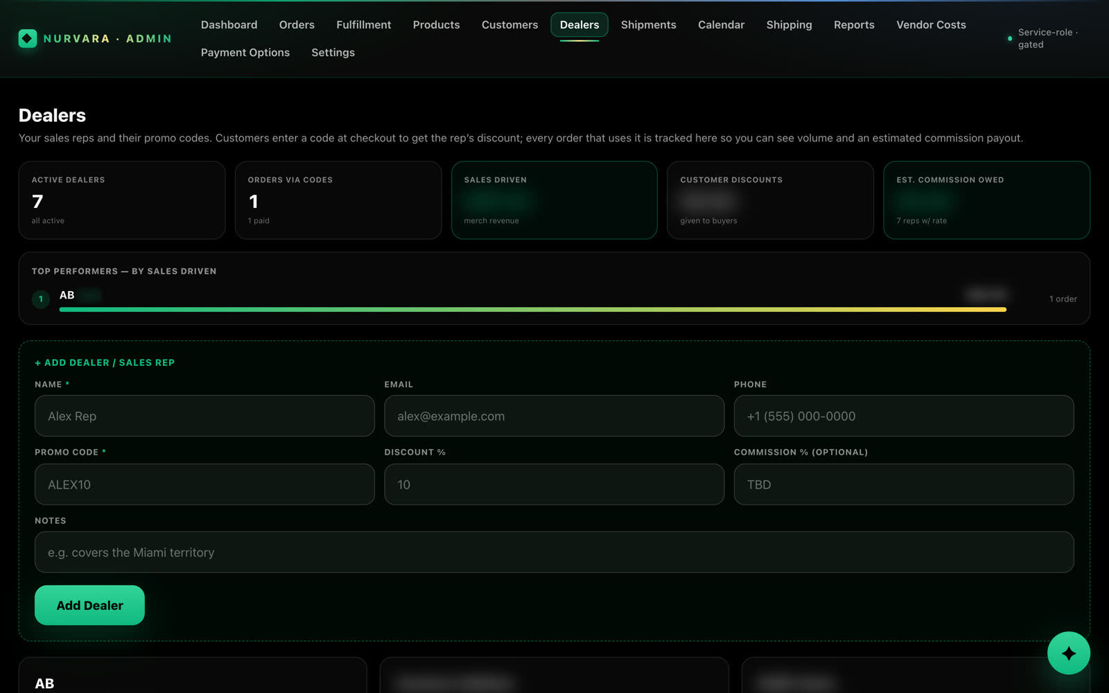The width and height of the screenshot is (1109, 693).
Task: Click "AB" name in Top Performers row
Action: (x=67, y=295)
